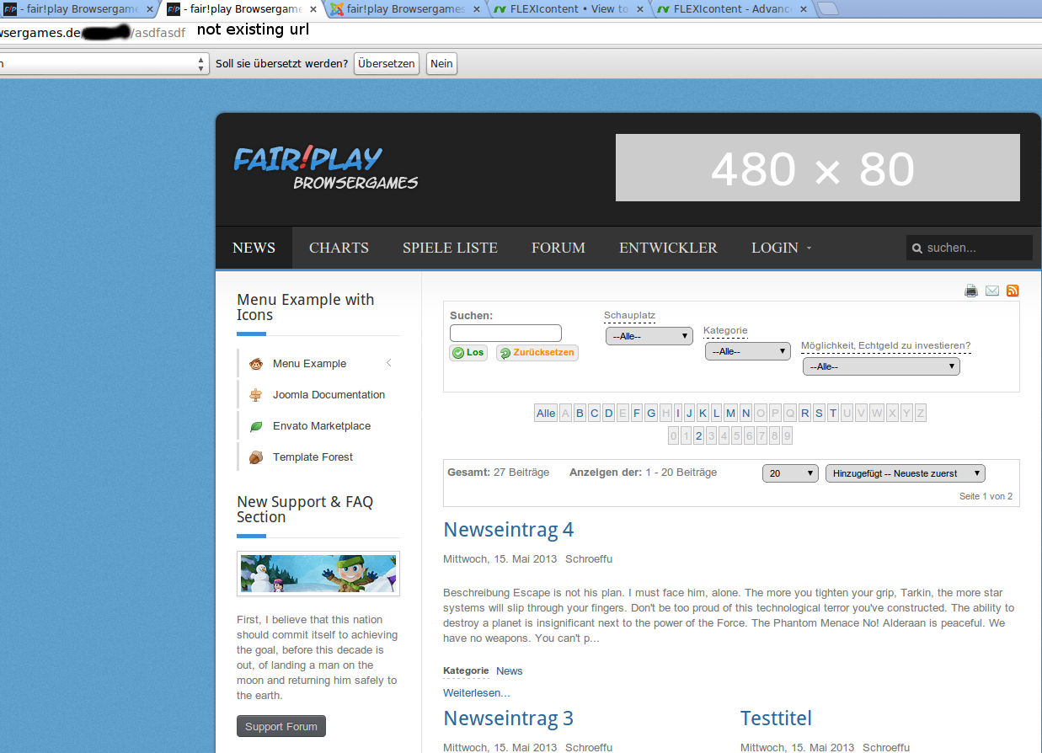The image size is (1042, 753).
Task: Open a new browser tab
Action: point(827,9)
